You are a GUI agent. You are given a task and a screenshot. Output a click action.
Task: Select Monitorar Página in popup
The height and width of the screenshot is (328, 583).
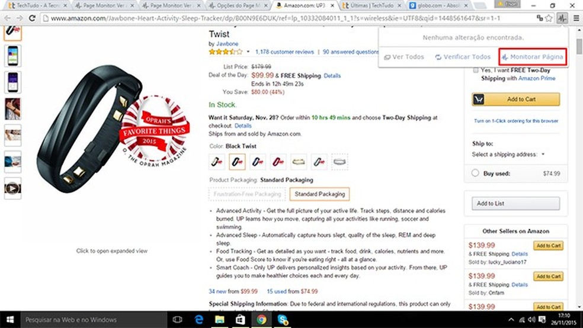(x=533, y=57)
